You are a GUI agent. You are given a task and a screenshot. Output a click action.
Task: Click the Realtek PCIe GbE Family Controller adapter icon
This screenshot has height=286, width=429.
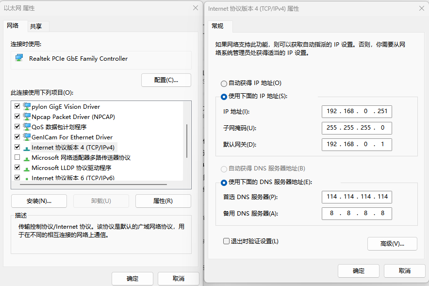18,58
